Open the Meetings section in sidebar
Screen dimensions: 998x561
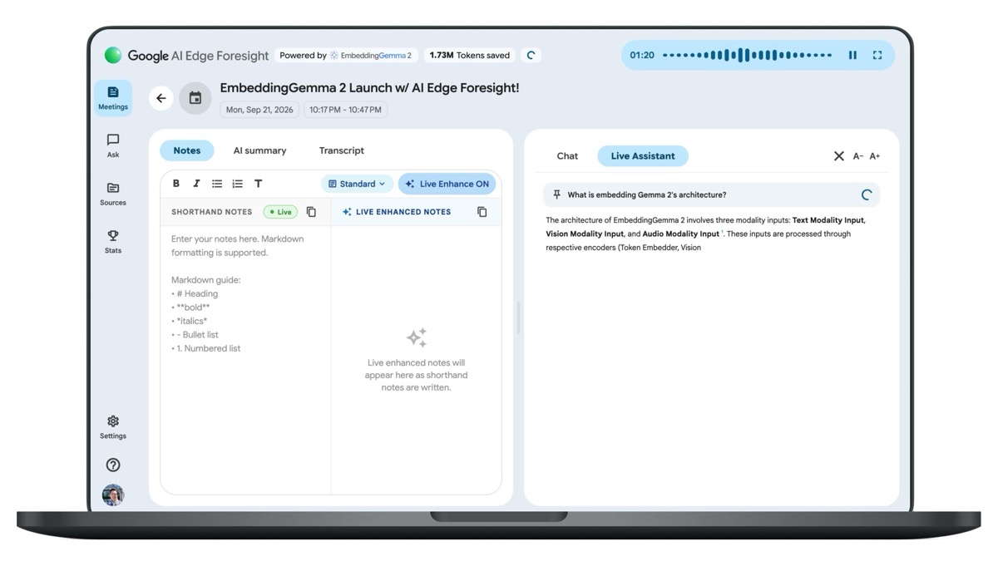113,98
